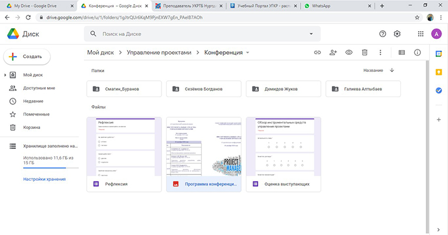
Task: Click the storage usage progress bar
Action: (51, 168)
